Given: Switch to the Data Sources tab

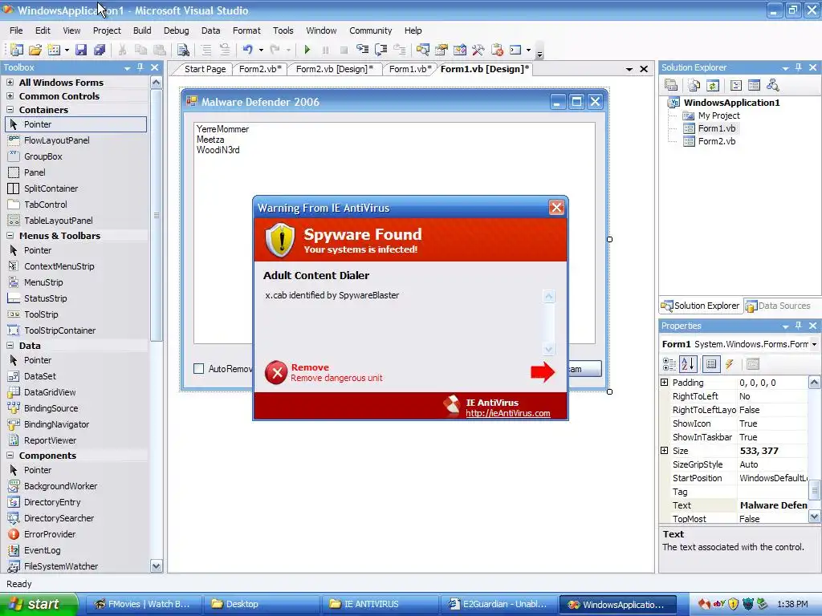Looking at the screenshot, I should [x=779, y=306].
